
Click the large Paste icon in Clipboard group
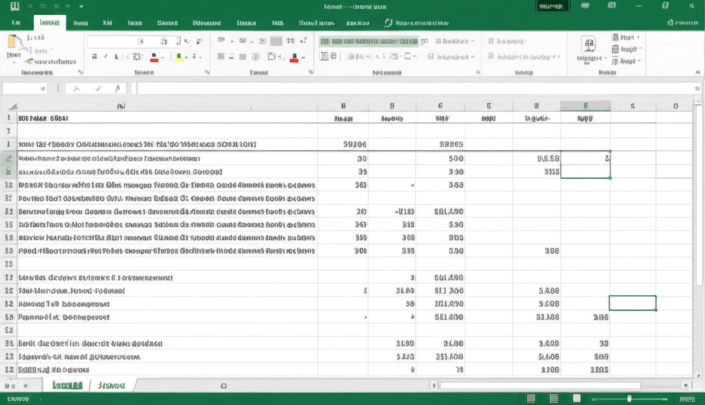click(x=14, y=45)
